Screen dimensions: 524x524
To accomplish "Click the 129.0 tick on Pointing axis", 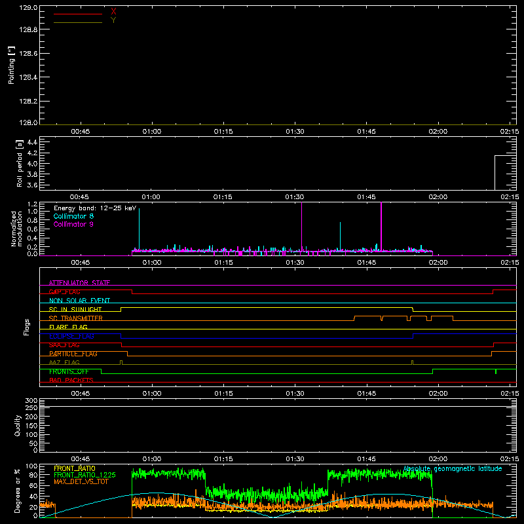I will 28,8.
